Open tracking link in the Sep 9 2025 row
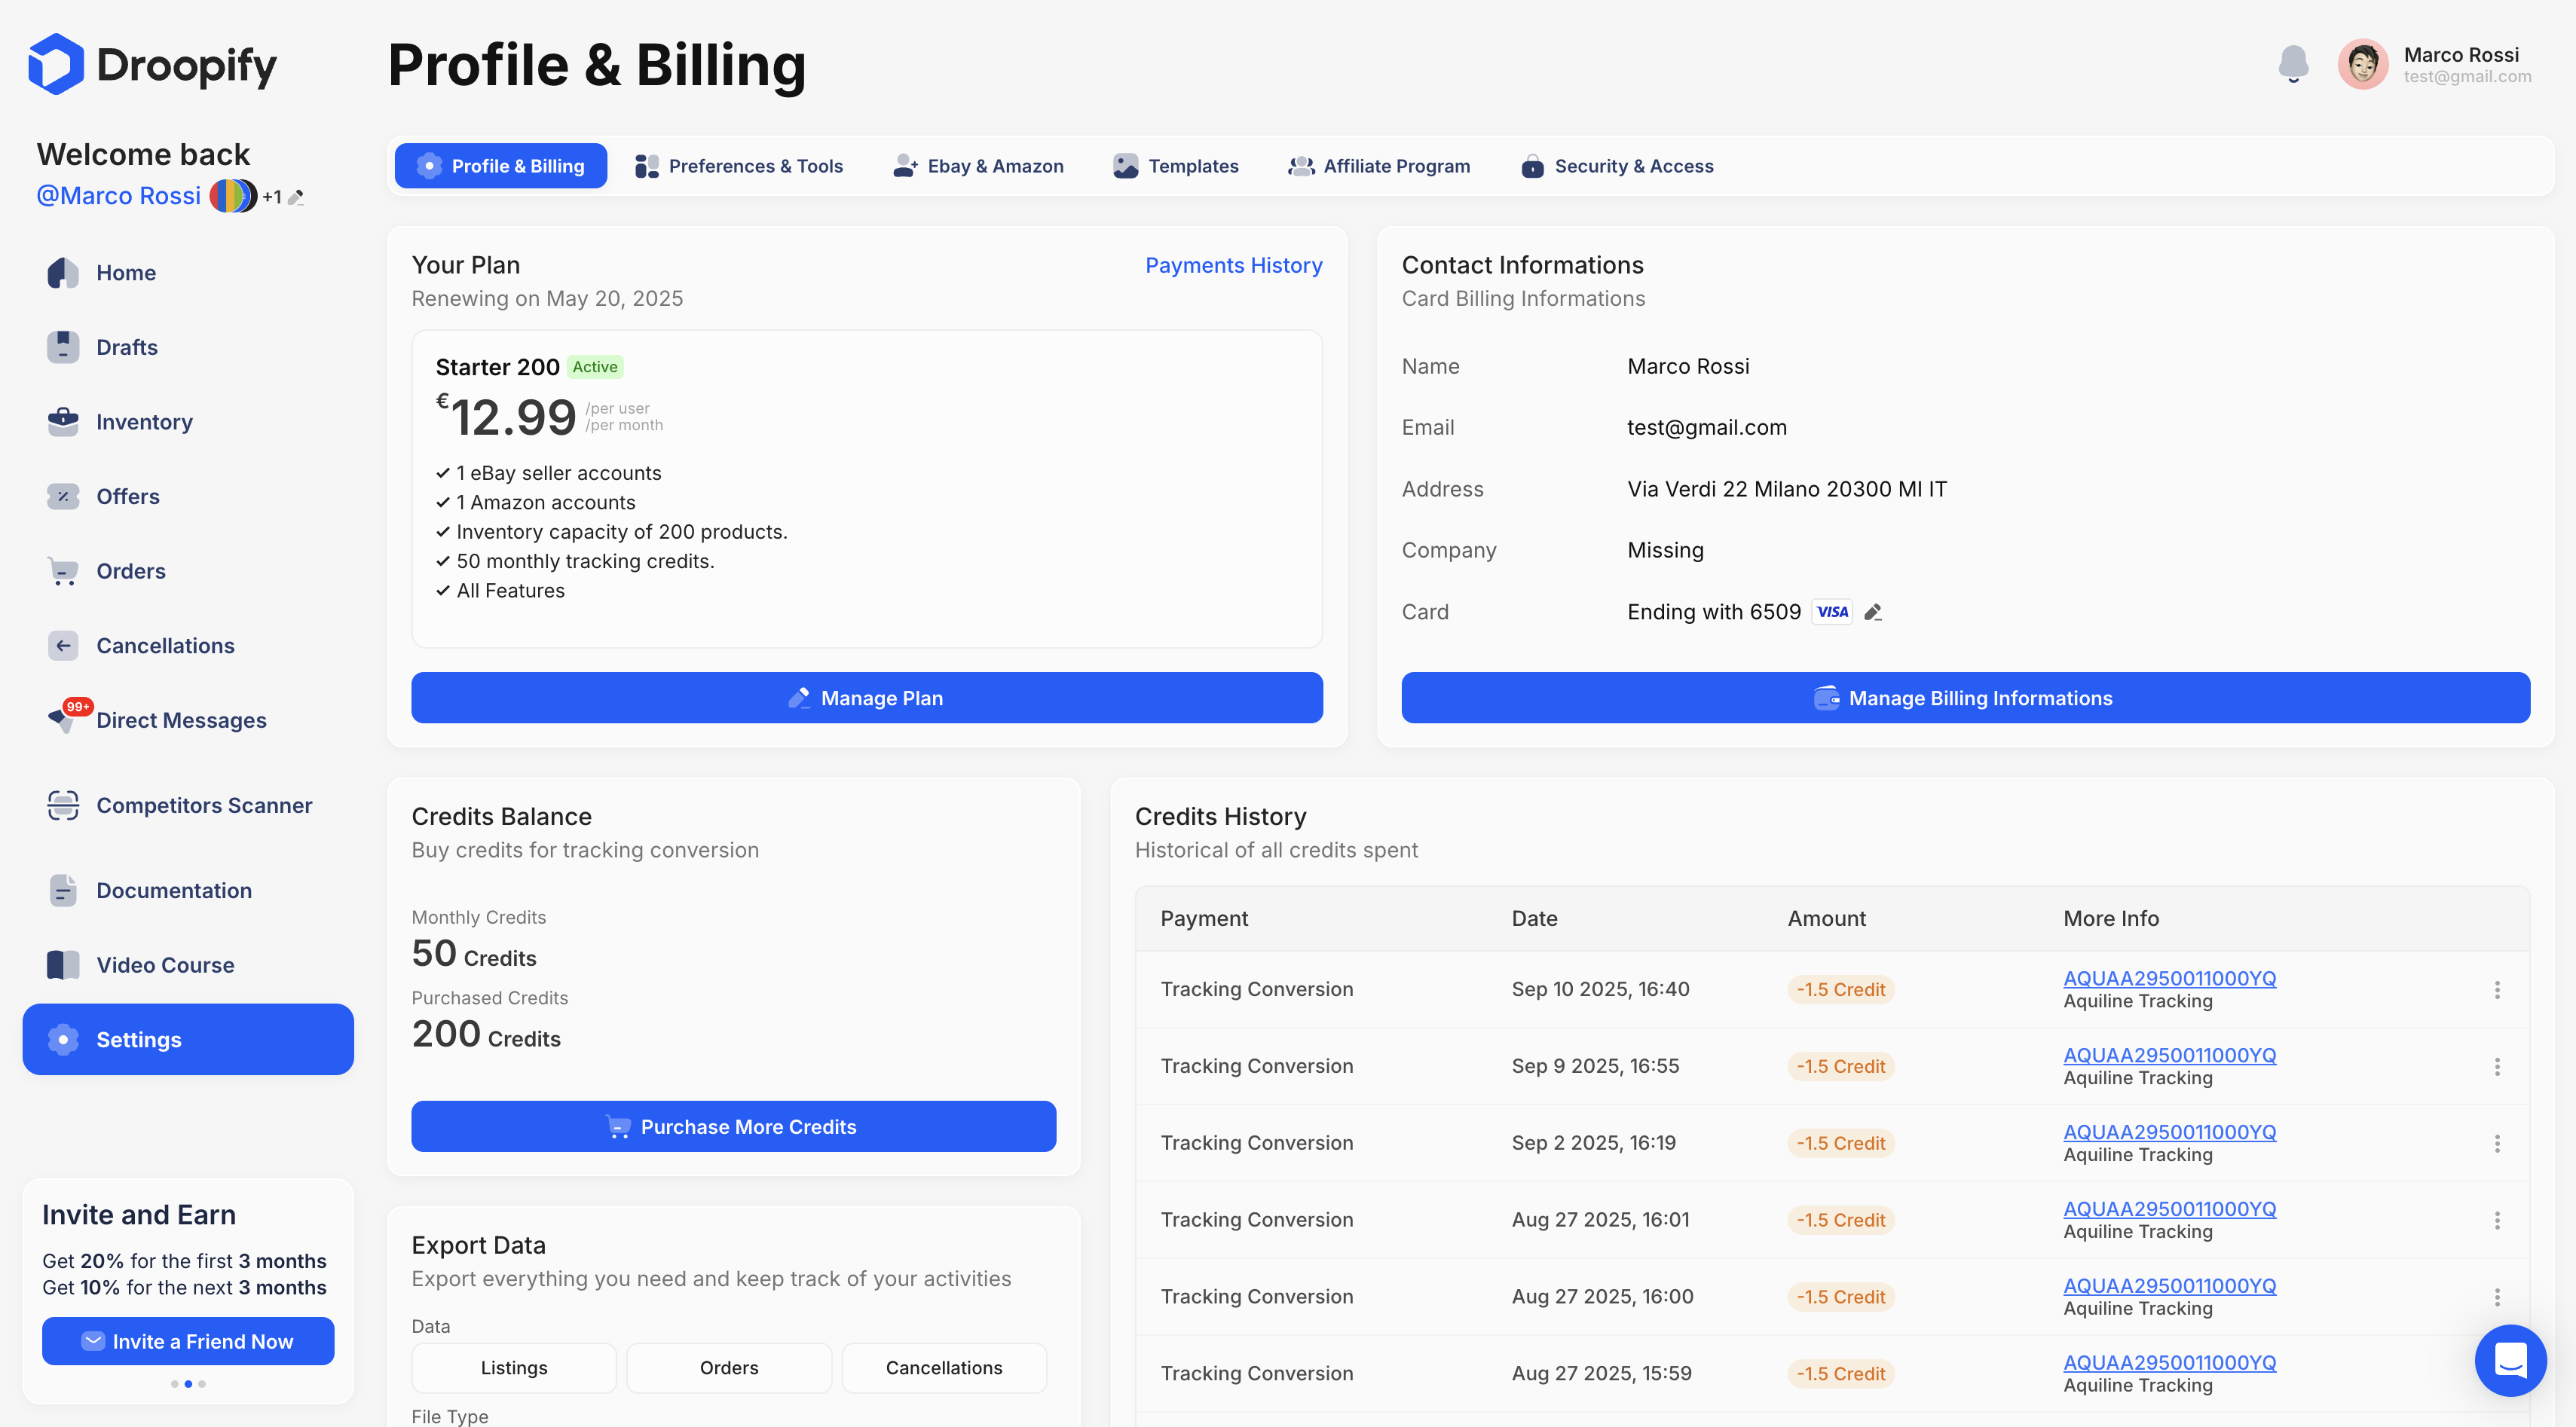Image resolution: width=2576 pixels, height=1427 pixels. coord(2169,1055)
